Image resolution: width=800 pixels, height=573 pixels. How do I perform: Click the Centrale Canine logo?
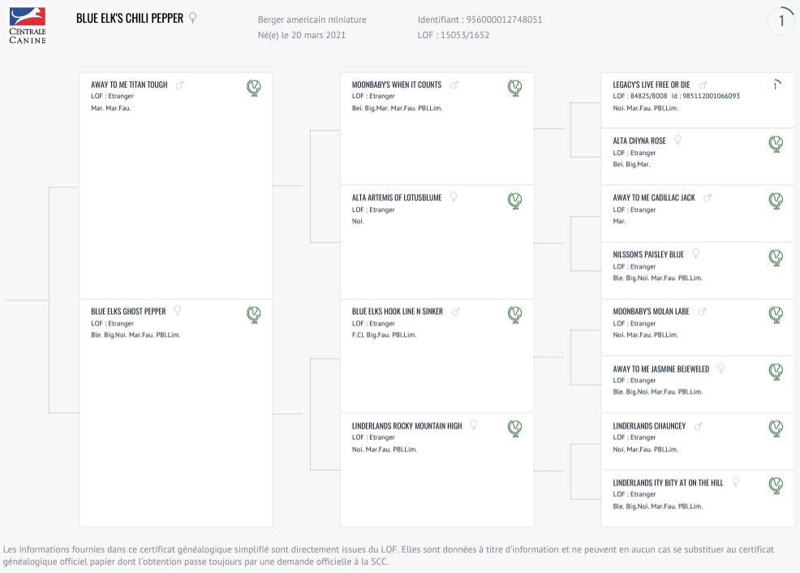[x=28, y=25]
